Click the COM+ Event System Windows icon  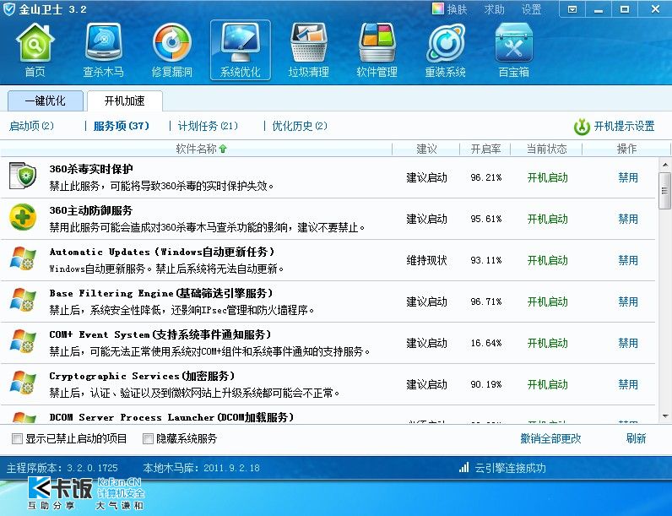click(x=23, y=341)
